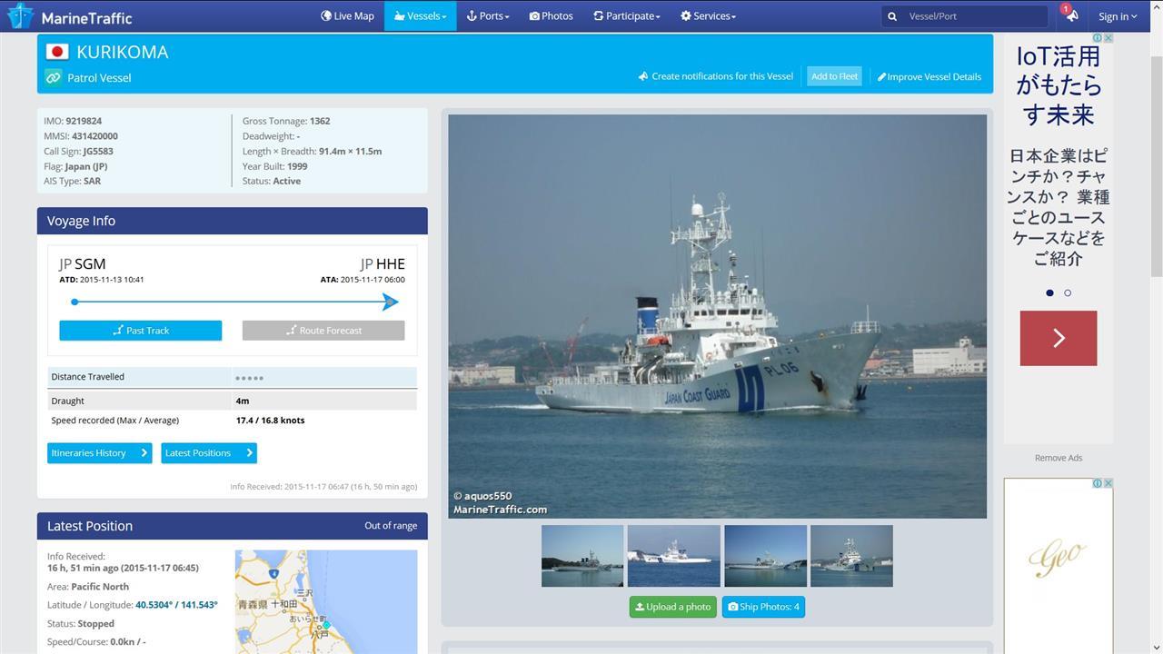Click the Out of range status label

[x=391, y=526]
